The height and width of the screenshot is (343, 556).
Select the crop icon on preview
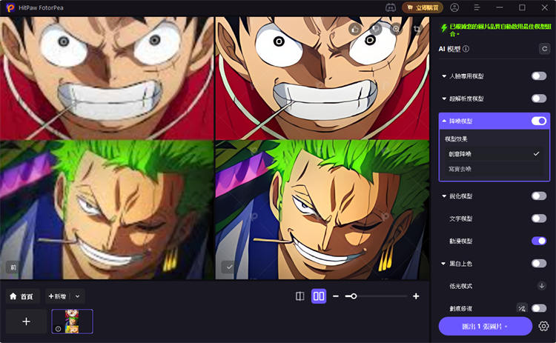point(417,29)
